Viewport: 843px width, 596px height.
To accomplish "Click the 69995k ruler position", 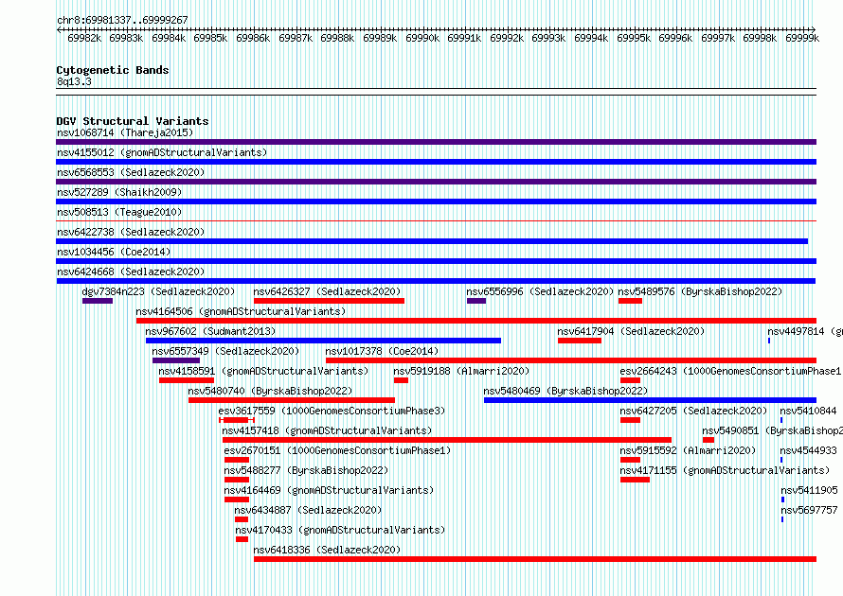I will click(634, 38).
